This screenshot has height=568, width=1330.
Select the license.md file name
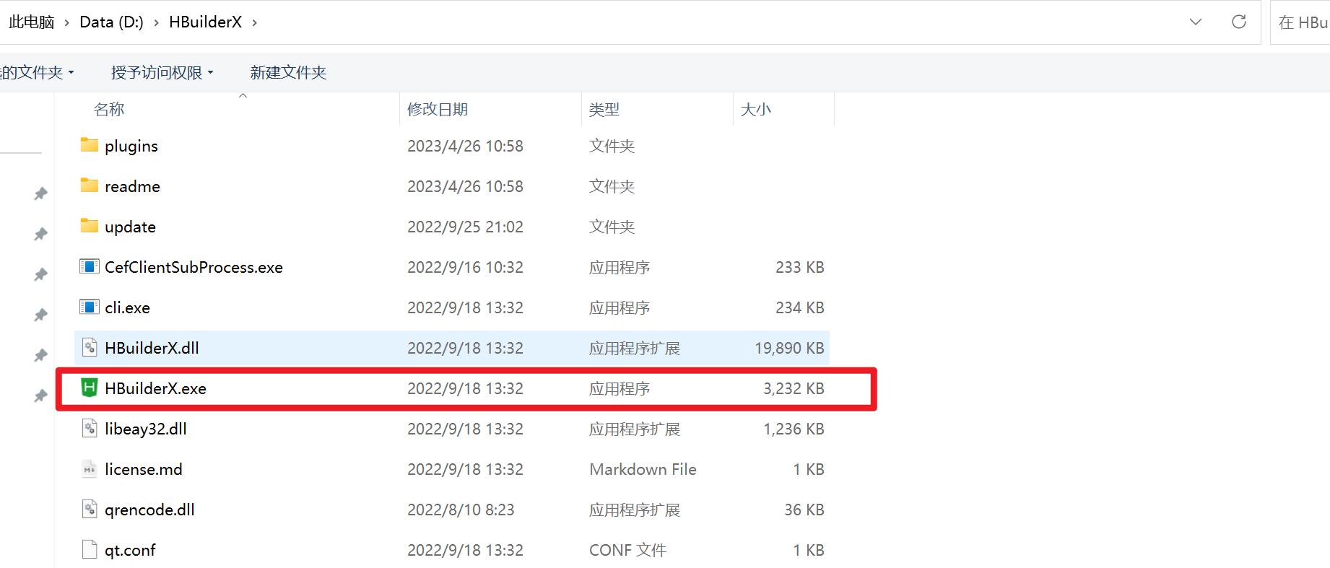[144, 469]
